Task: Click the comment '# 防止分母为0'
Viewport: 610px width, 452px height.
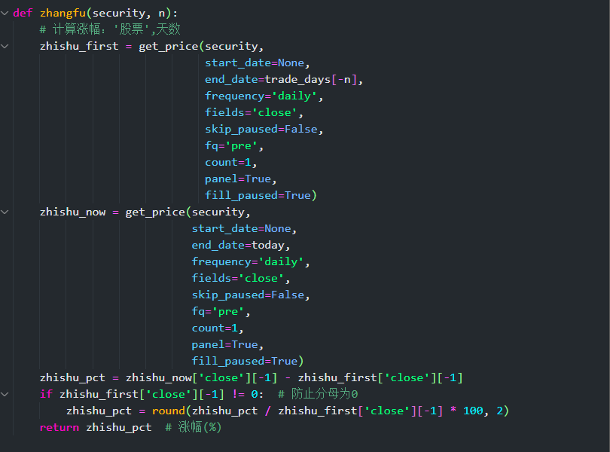Action: click(318, 394)
